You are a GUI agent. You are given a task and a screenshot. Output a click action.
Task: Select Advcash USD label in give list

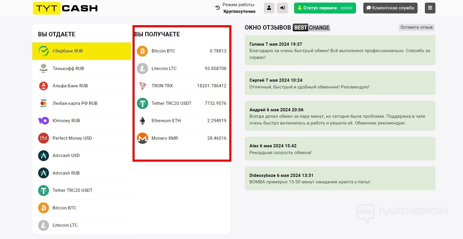point(66,156)
